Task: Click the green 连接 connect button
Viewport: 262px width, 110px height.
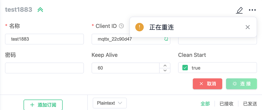Action: (x=241, y=84)
